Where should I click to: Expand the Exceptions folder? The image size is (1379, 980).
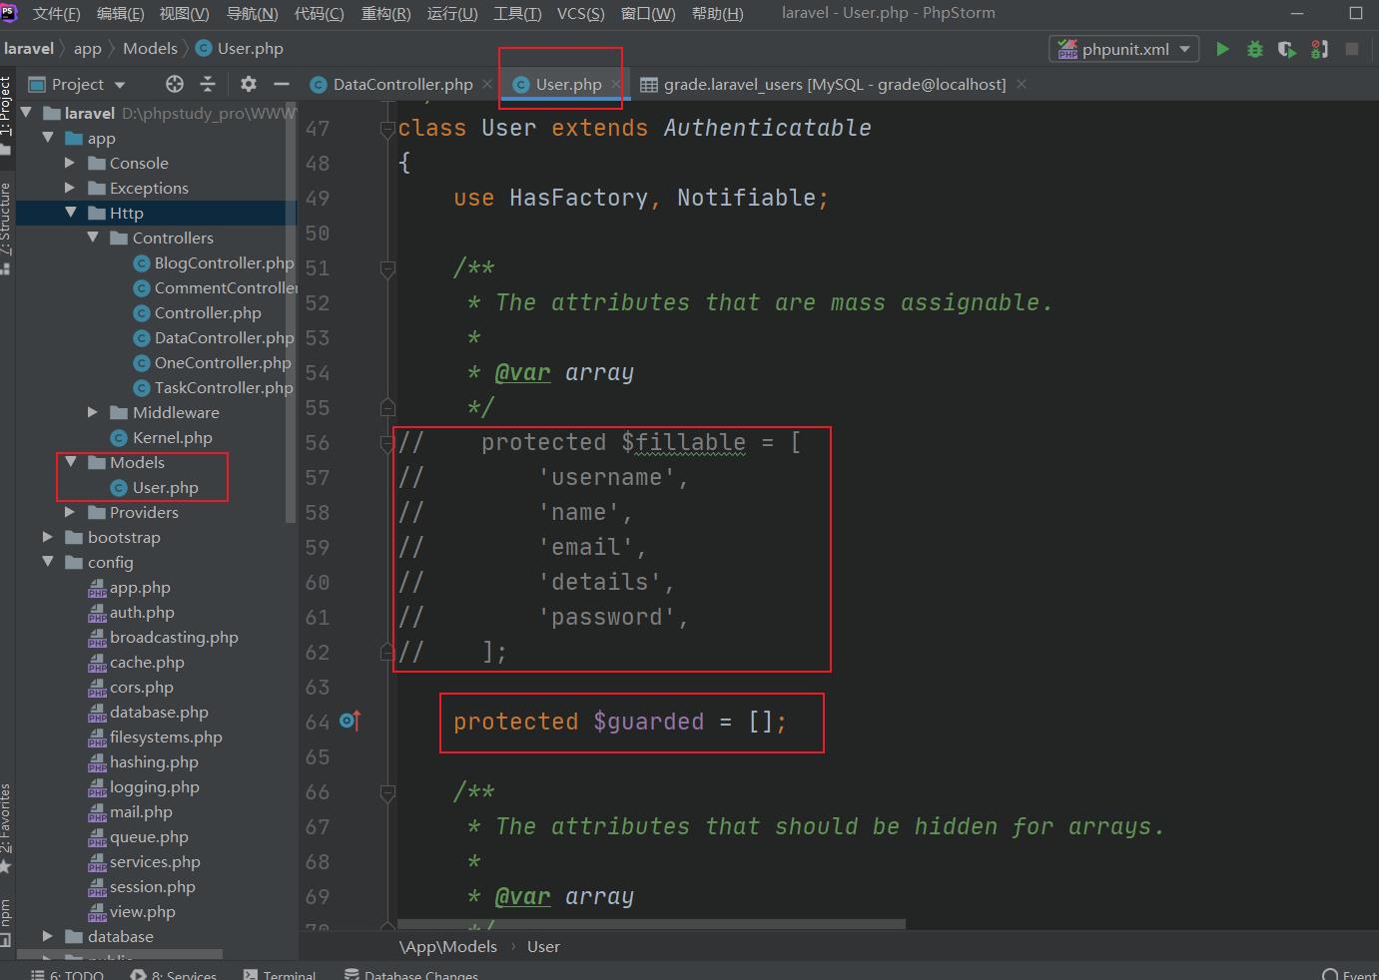click(x=70, y=188)
